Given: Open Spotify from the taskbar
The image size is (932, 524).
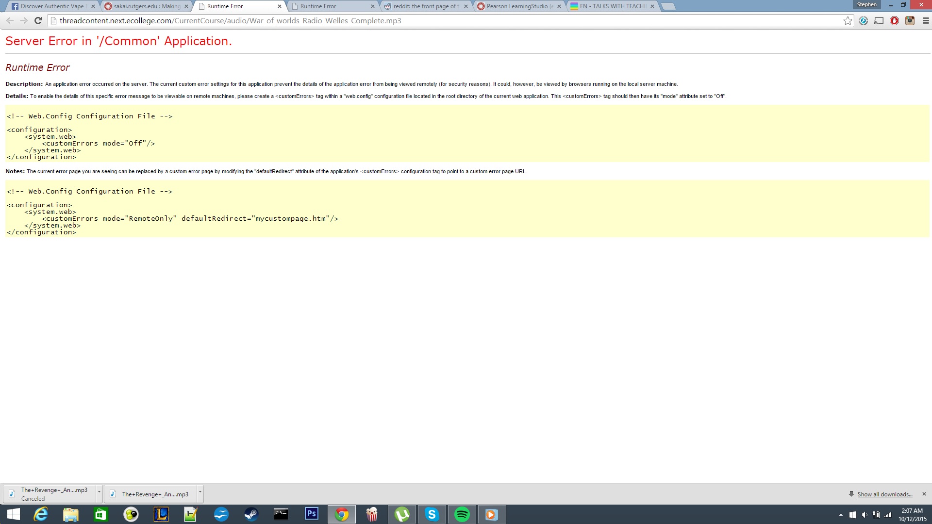Looking at the screenshot, I should click(x=462, y=514).
